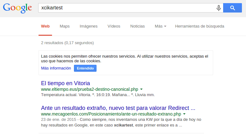
Task: Open Herramientas de búsqueda
Action: pyautogui.click(x=200, y=26)
